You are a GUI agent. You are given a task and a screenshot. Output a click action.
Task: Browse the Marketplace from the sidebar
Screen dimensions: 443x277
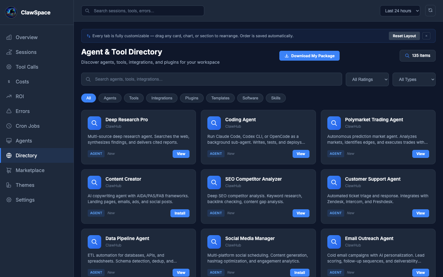pos(30,170)
